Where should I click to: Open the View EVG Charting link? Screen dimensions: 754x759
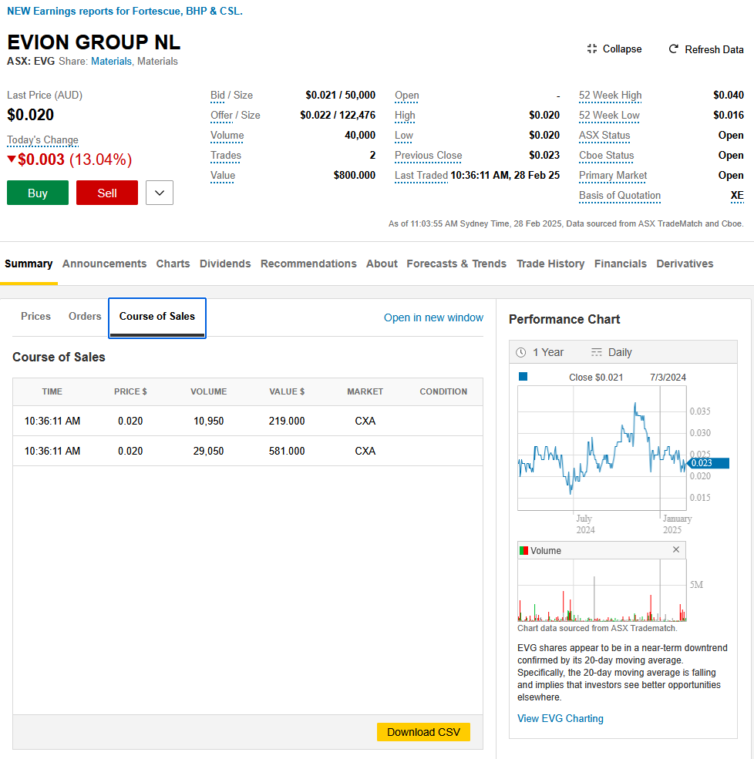click(560, 718)
